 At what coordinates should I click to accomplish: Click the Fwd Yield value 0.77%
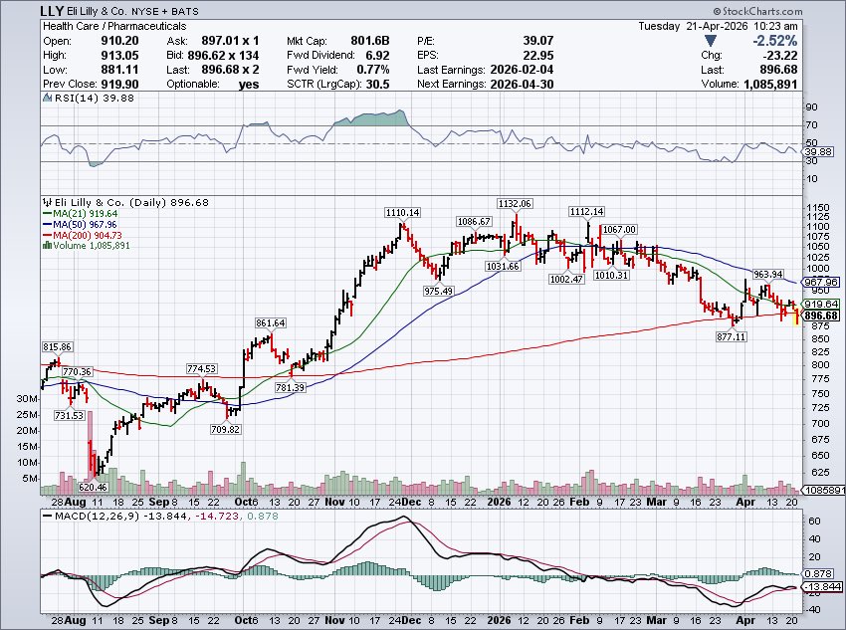coord(373,70)
